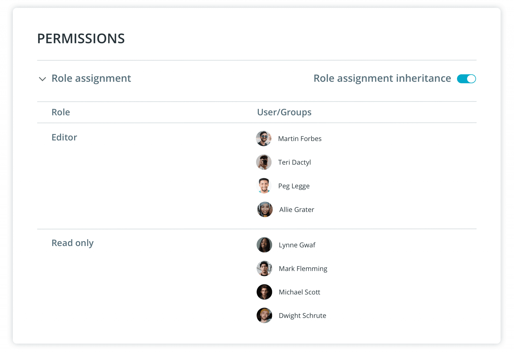514x352 pixels.
Task: Click the Role assignment section title
Action: click(91, 78)
